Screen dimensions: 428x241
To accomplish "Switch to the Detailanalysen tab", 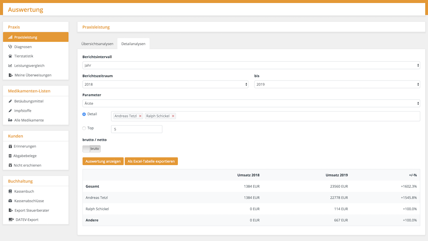I will pos(133,44).
